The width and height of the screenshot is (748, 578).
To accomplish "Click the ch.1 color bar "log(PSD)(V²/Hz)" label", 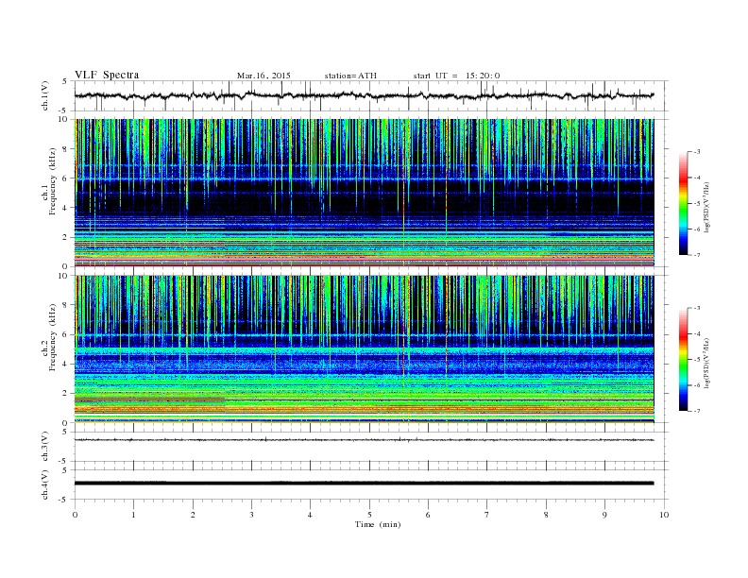I will coord(706,207).
